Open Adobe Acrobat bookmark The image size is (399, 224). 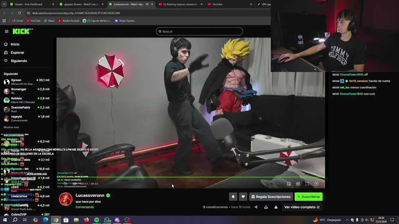(69, 21)
